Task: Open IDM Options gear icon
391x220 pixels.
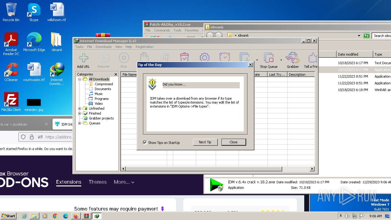Action: point(204,57)
